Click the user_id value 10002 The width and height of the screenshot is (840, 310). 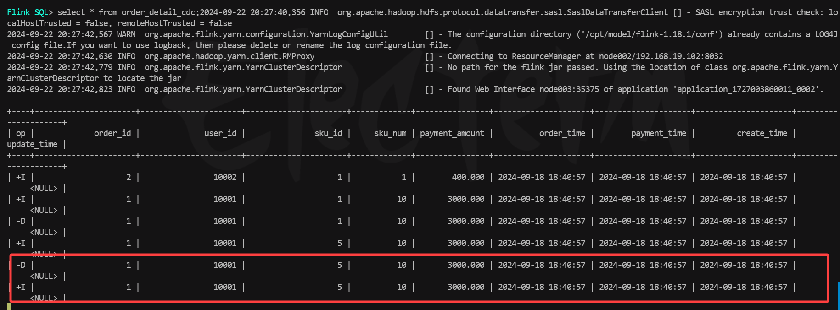point(225,177)
